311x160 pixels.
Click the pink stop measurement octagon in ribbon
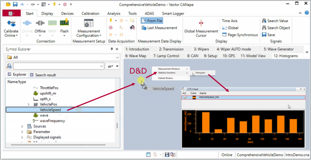pyautogui.click(x=111, y=28)
